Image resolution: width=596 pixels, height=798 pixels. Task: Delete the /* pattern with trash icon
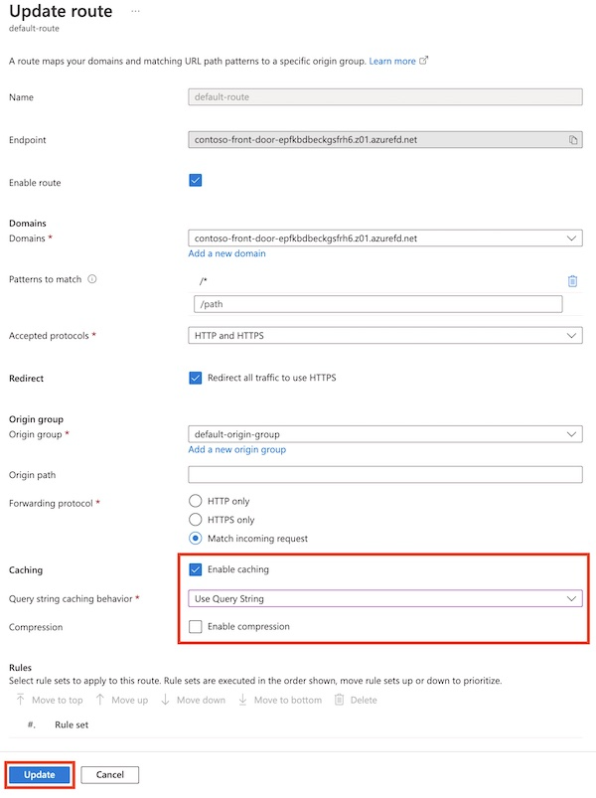(x=572, y=281)
